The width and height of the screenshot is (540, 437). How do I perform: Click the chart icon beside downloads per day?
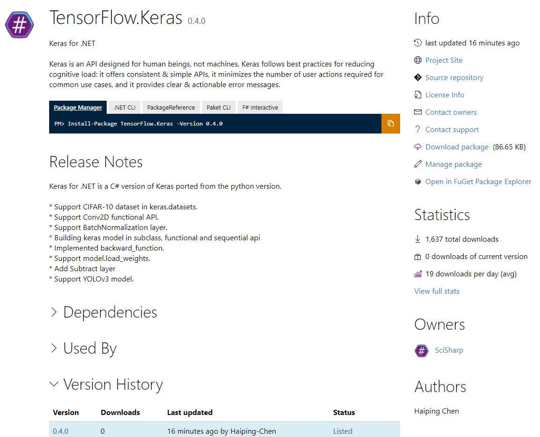click(x=418, y=274)
